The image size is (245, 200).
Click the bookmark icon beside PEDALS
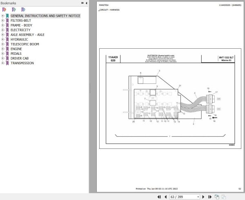tap(7, 54)
